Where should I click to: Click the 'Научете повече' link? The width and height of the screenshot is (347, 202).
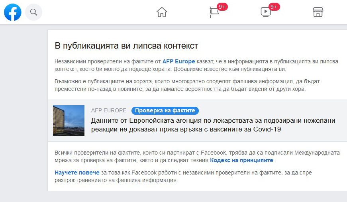click(77, 173)
